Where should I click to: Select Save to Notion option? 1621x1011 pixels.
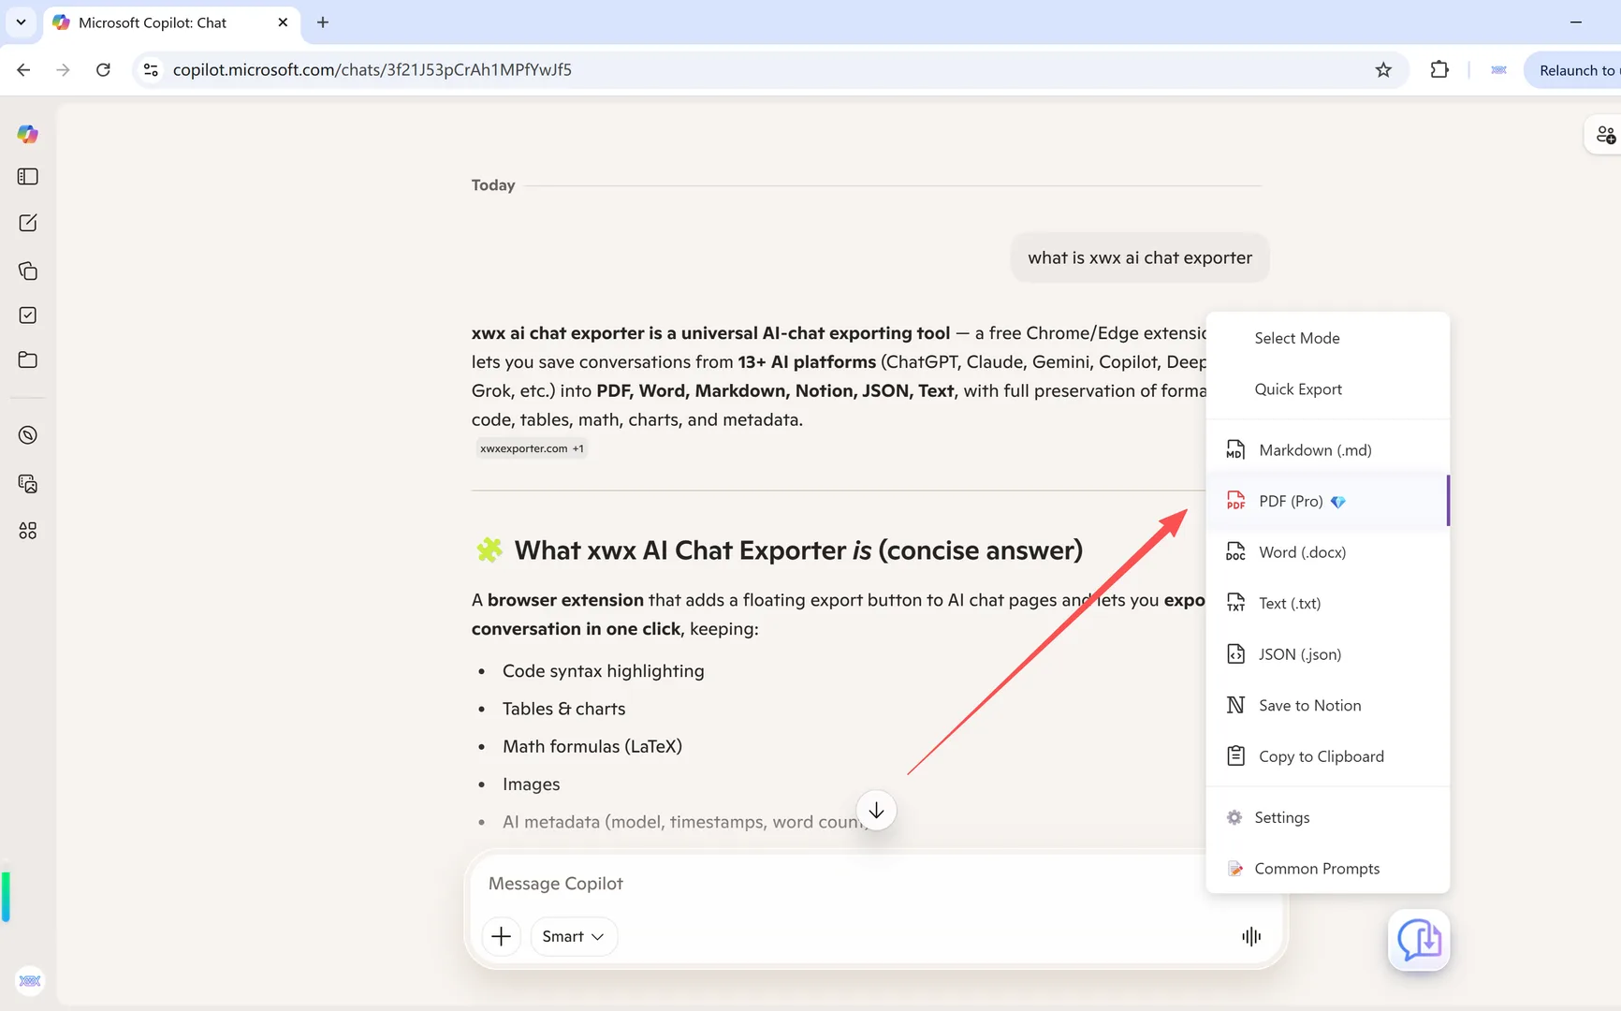click(1328, 706)
